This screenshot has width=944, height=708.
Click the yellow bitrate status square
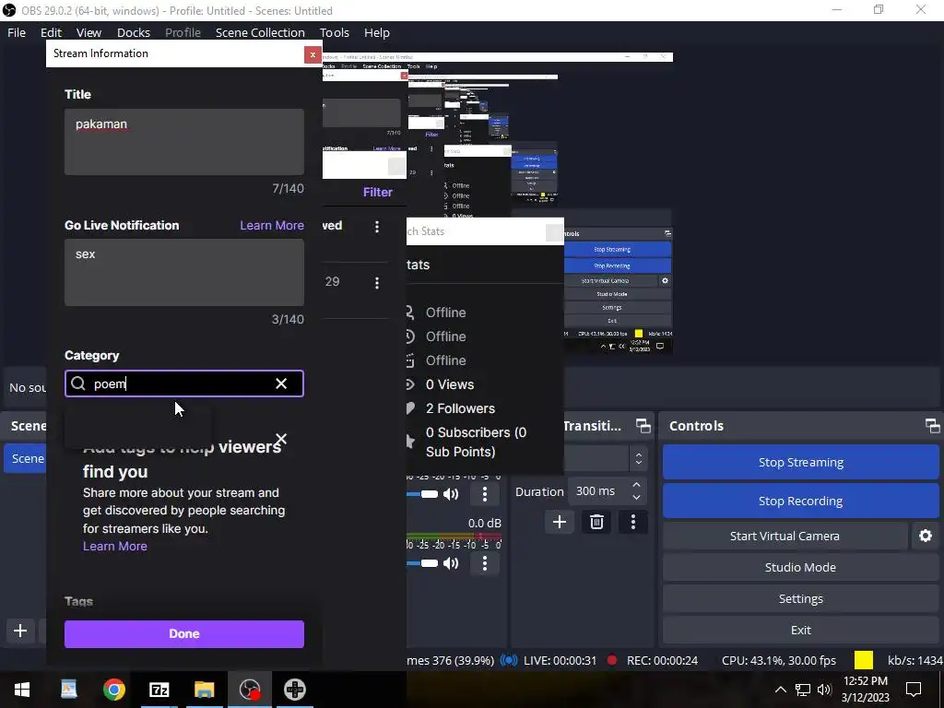(x=863, y=660)
